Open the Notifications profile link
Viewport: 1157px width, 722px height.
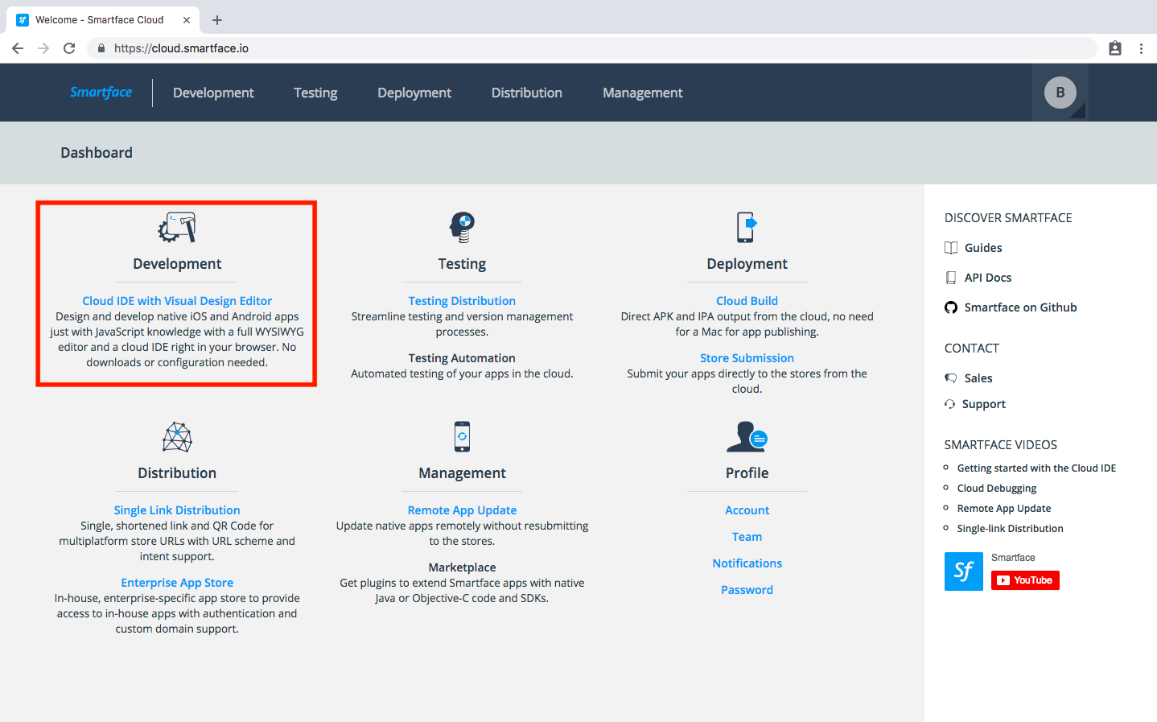point(747,563)
